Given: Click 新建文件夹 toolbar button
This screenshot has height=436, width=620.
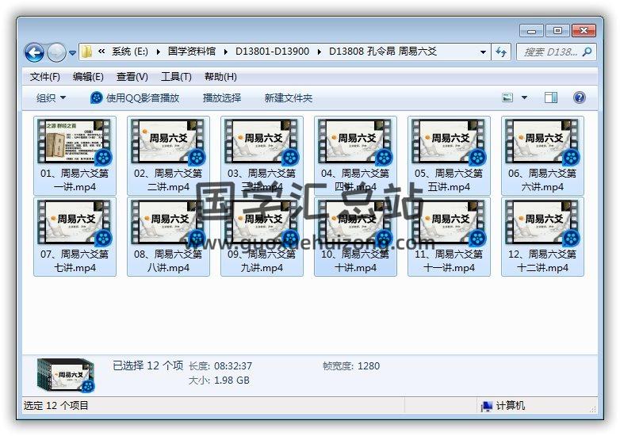Looking at the screenshot, I should (x=289, y=98).
